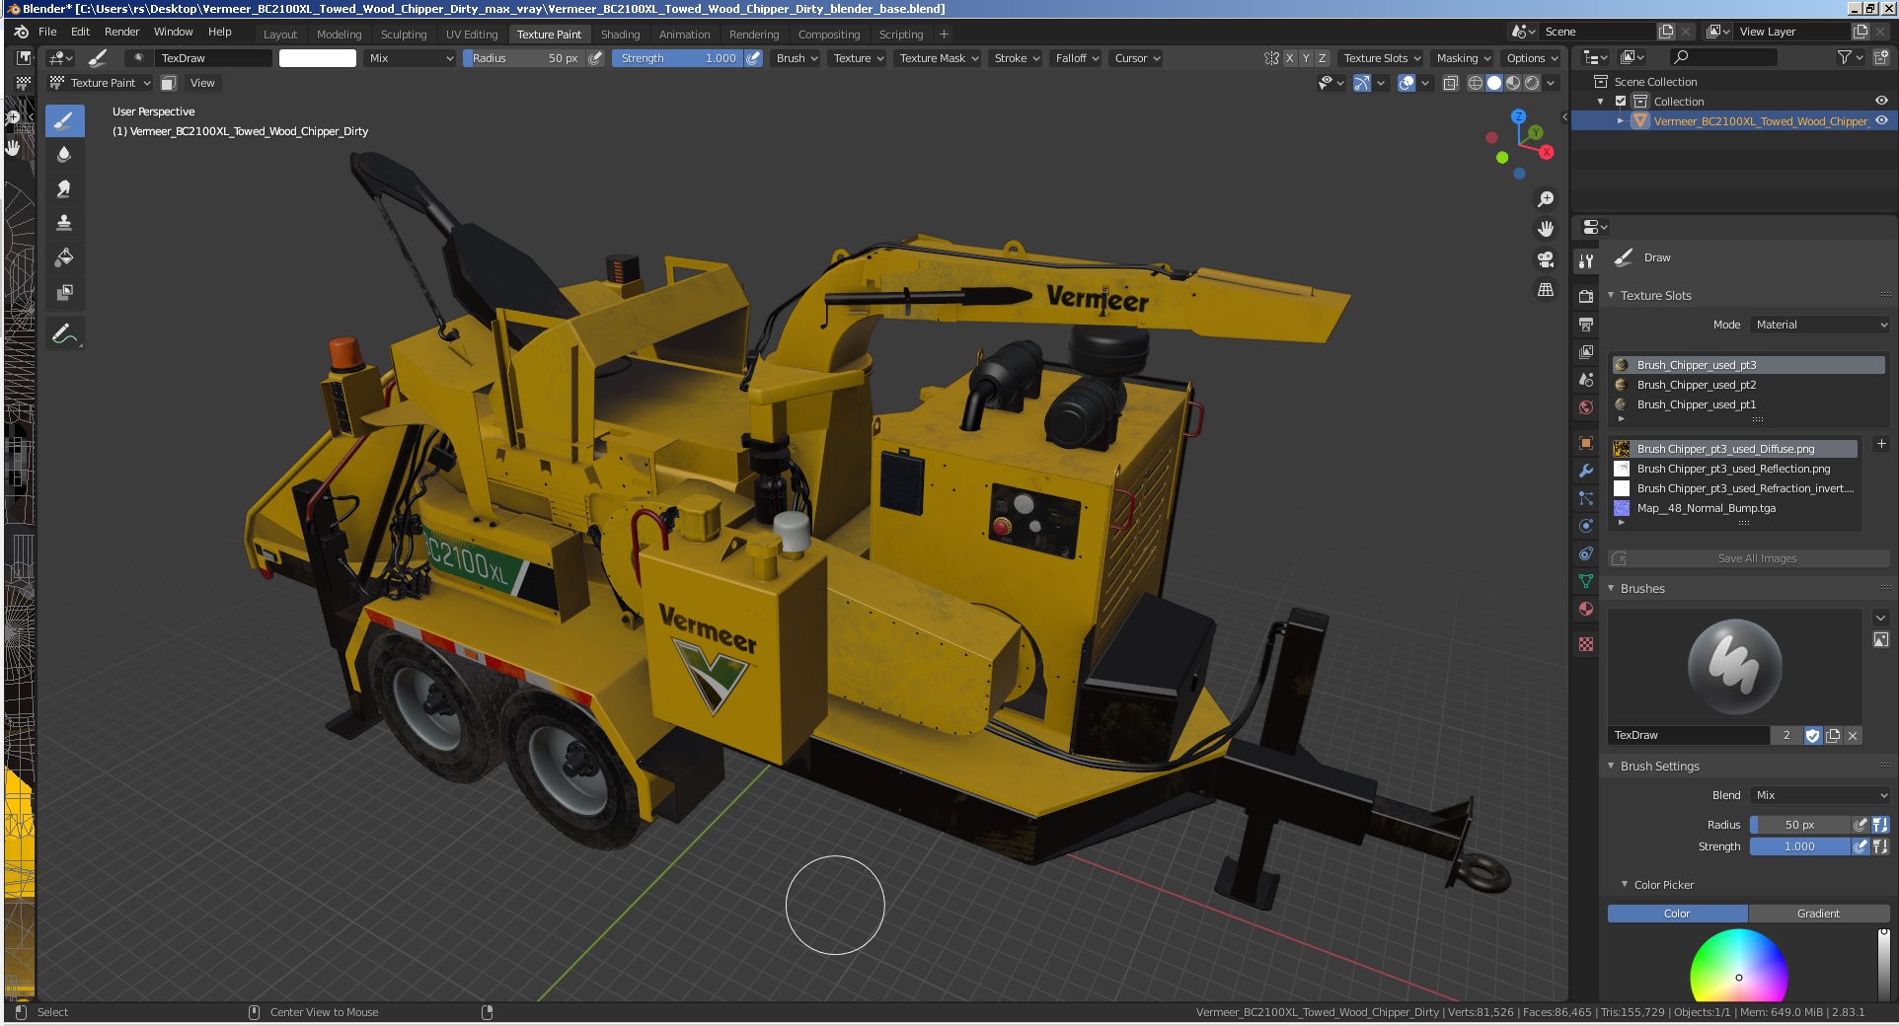The image size is (1899, 1026).
Task: Click the viewport zoom magnifier icon
Action: [1546, 199]
